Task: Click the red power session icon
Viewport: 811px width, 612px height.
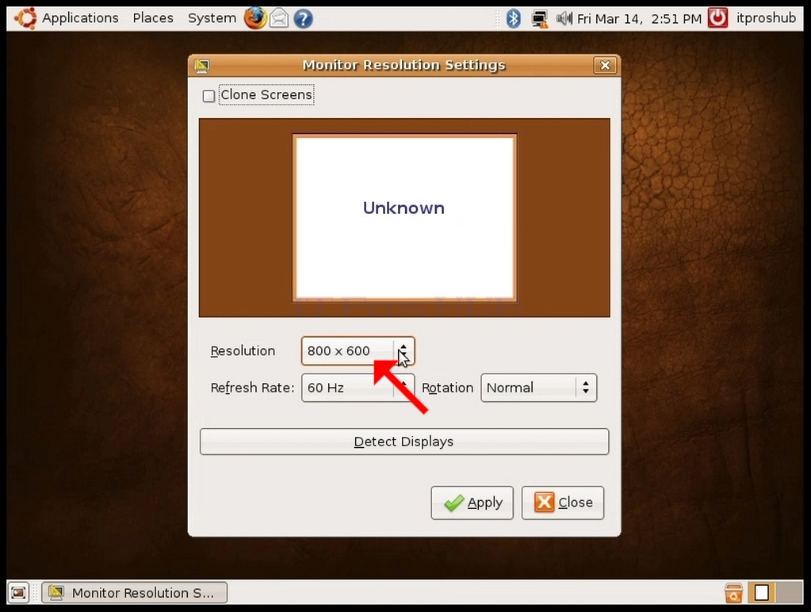Action: point(717,18)
